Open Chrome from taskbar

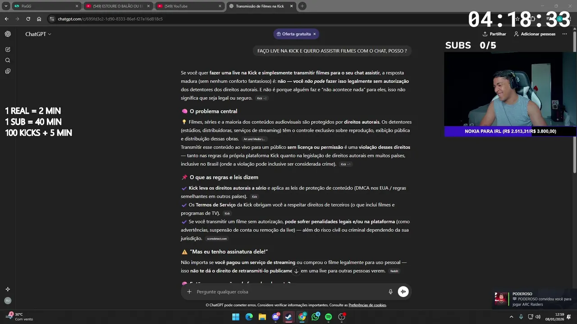[302, 317]
